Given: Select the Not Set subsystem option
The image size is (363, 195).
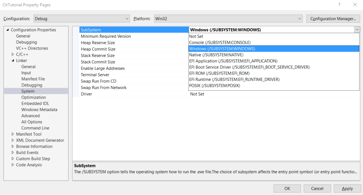Looking at the screenshot, I should [196, 36].
